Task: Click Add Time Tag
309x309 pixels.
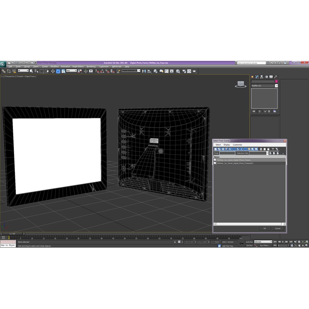Action: coord(227,246)
